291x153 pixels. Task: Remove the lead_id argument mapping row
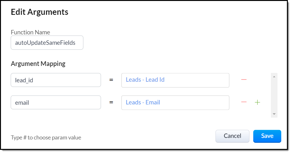click(244, 80)
